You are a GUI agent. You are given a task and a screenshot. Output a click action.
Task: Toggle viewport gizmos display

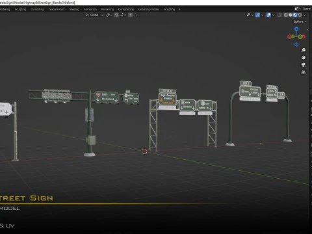[x=257, y=15]
